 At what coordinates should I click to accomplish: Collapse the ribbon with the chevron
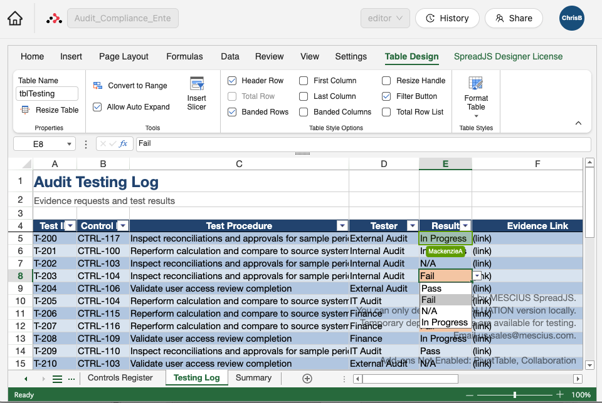pos(578,123)
